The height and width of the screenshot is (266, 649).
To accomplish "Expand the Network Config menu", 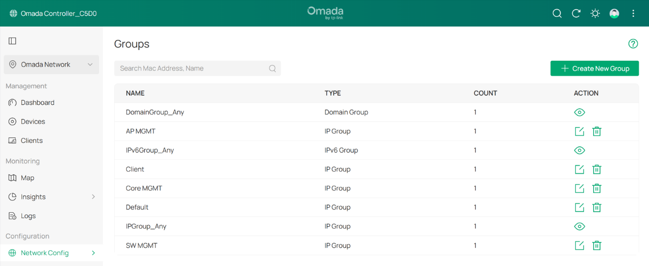I will (x=93, y=253).
